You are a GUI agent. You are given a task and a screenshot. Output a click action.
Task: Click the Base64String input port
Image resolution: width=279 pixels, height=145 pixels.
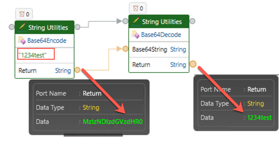125,49
